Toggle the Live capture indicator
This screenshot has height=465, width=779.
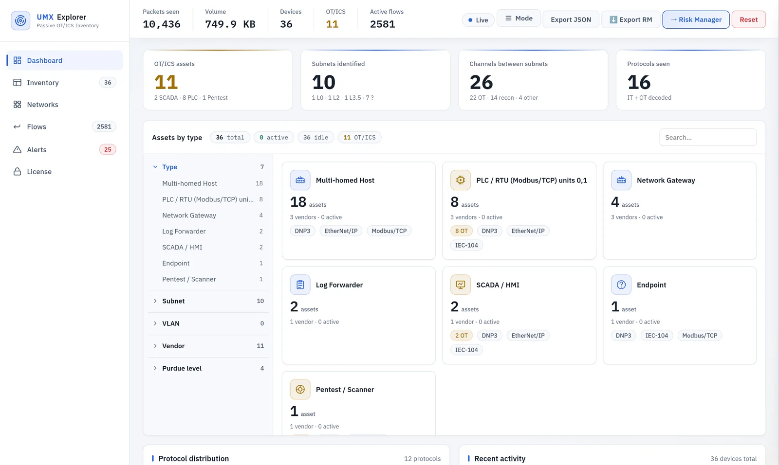click(478, 20)
